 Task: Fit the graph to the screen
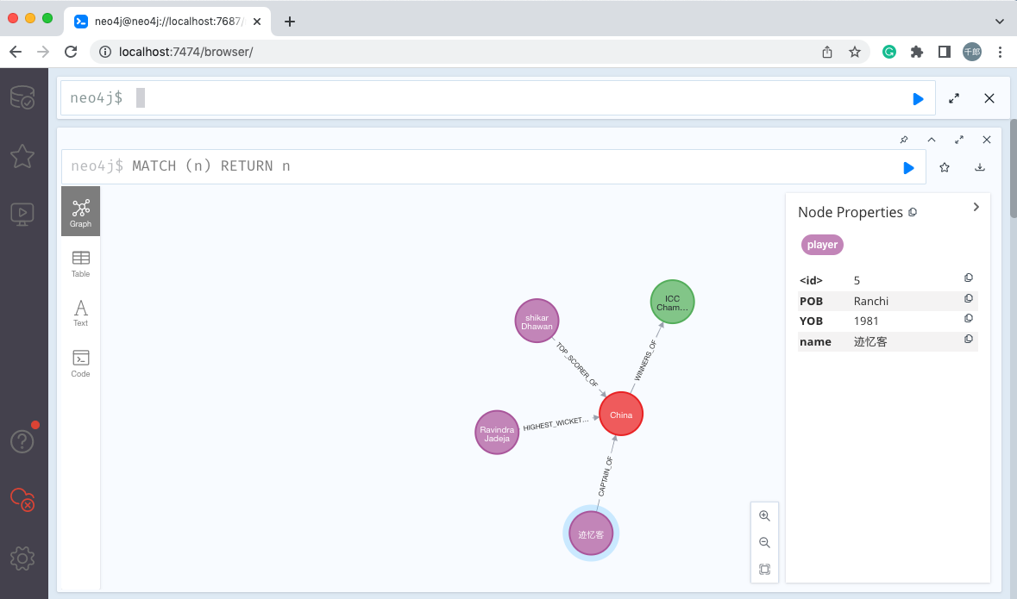pos(765,569)
